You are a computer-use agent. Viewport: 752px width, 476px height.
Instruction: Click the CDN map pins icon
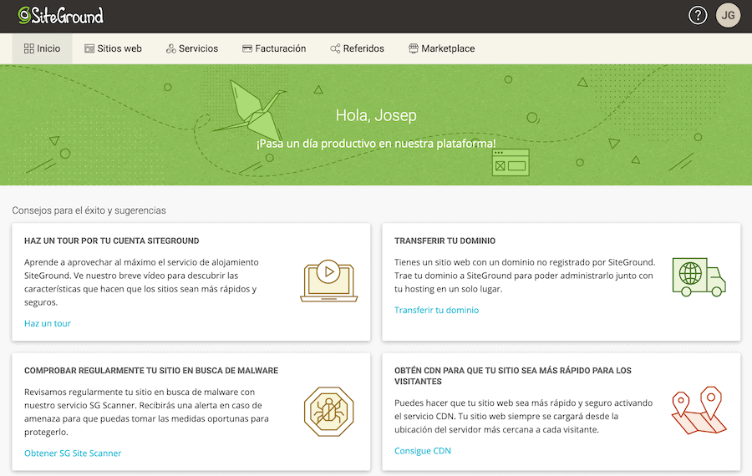[x=699, y=410]
